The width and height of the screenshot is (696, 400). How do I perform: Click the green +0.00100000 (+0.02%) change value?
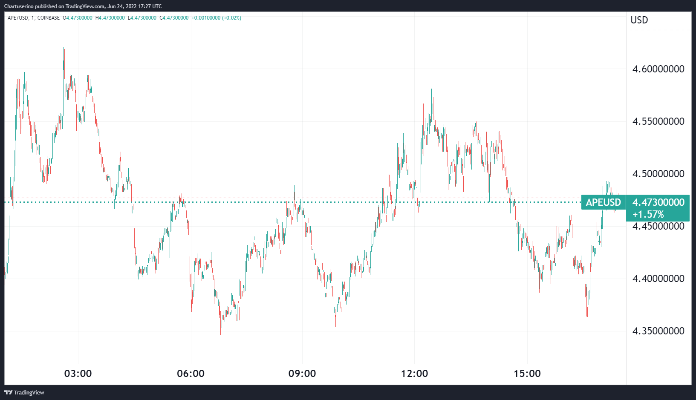pos(216,18)
